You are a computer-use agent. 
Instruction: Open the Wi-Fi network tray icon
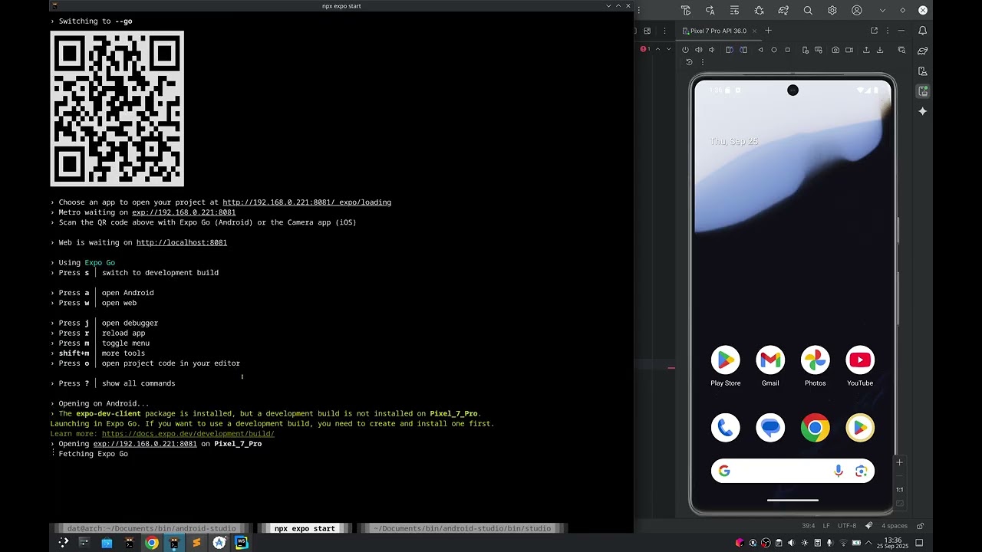coord(842,543)
